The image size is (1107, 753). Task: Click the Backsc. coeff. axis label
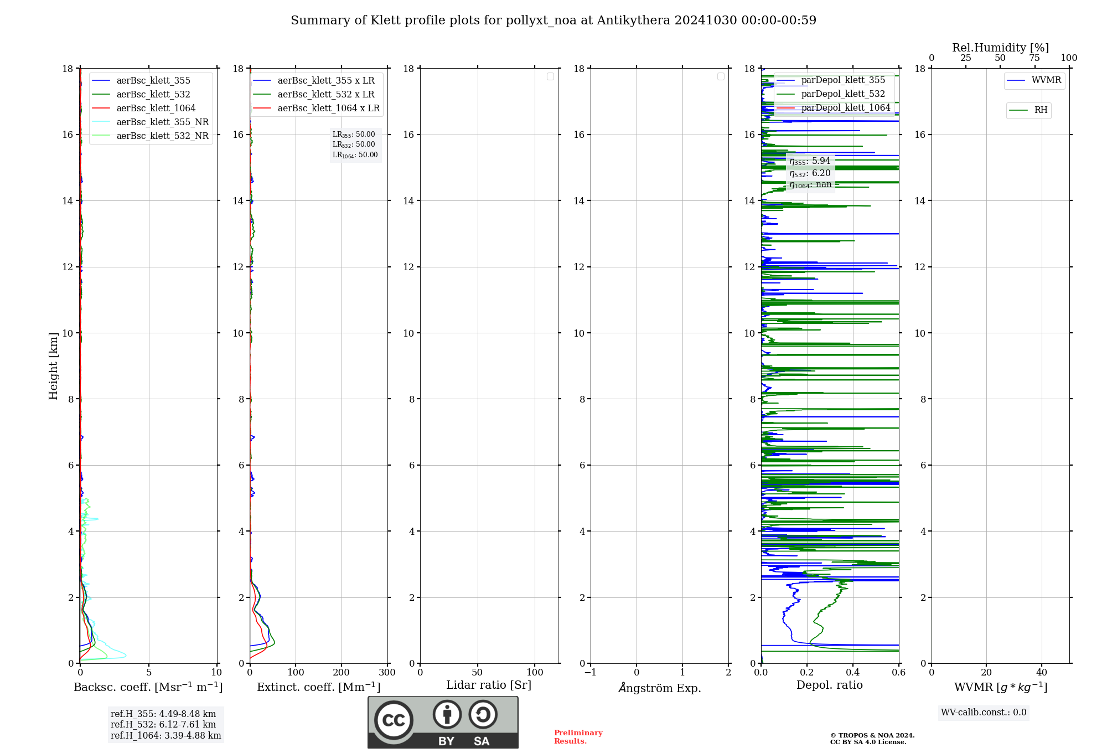tap(148, 687)
